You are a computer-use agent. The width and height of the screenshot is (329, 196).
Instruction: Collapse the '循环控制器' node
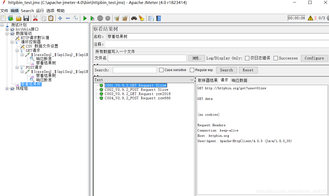(12, 42)
